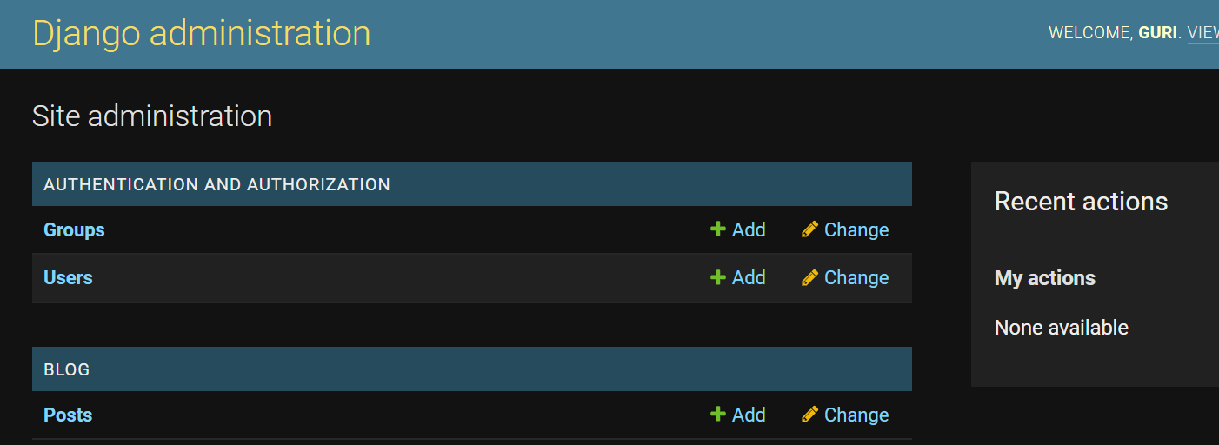Open the Posts model list

[x=68, y=415]
